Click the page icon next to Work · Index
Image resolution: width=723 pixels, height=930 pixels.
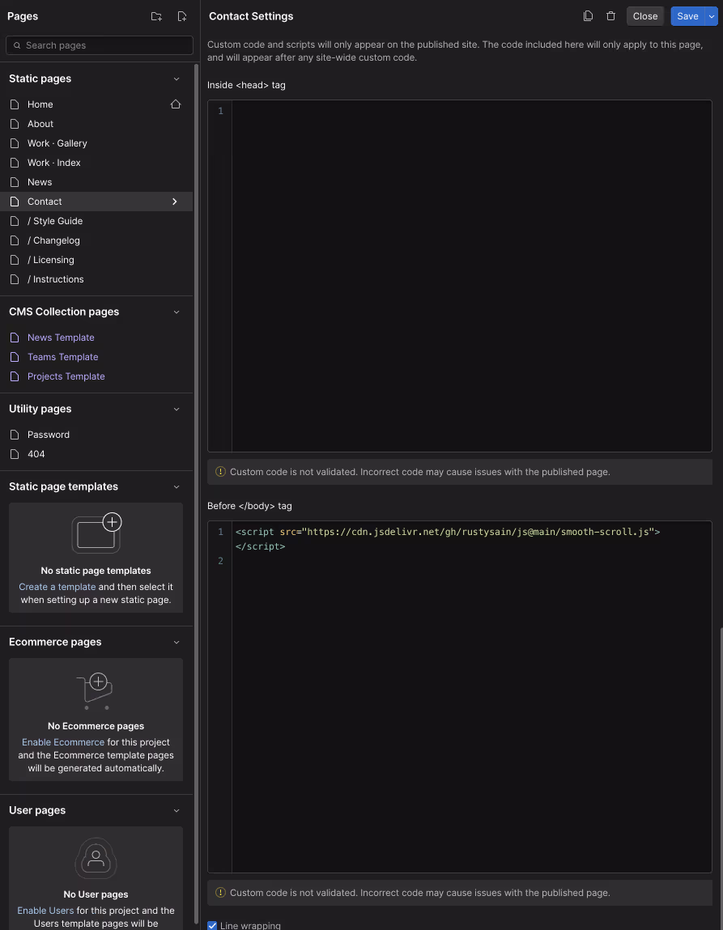[x=15, y=163]
